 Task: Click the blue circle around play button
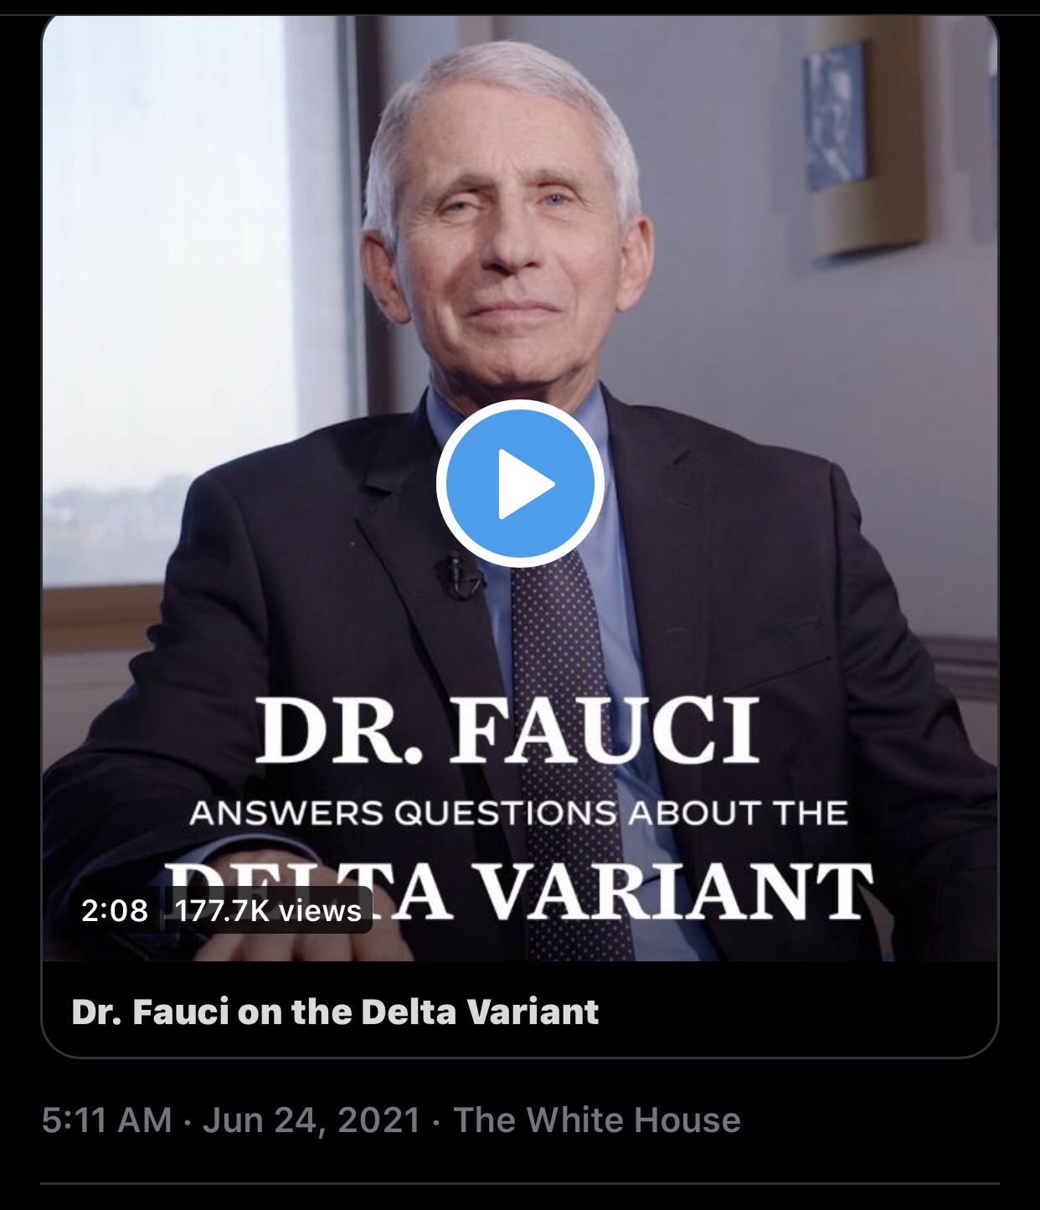point(520,483)
